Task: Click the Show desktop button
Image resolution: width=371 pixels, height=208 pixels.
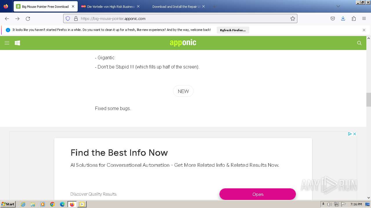Action: pyautogui.click(x=368, y=204)
